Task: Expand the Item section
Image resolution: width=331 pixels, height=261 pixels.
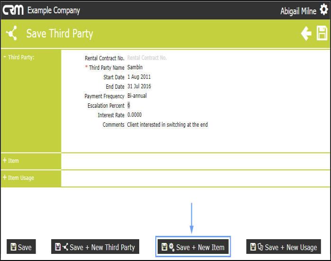Action: (5, 160)
